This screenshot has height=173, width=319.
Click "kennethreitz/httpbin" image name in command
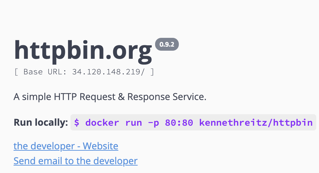[x=256, y=122]
